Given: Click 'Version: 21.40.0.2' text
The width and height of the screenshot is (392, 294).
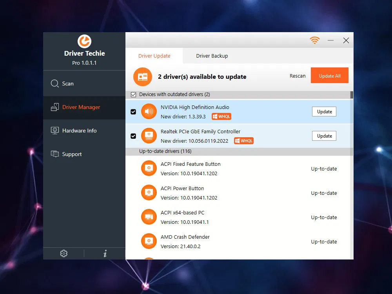Looking at the screenshot, I should [x=180, y=246].
